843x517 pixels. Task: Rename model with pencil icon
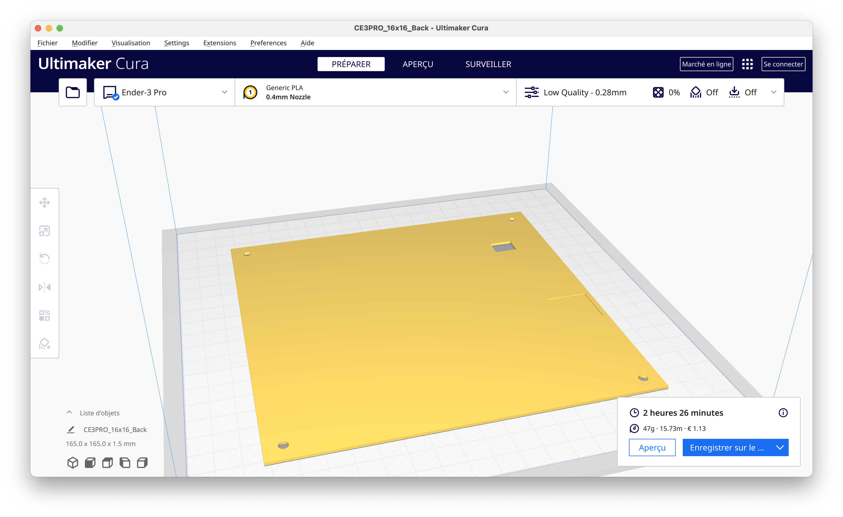[x=71, y=429]
